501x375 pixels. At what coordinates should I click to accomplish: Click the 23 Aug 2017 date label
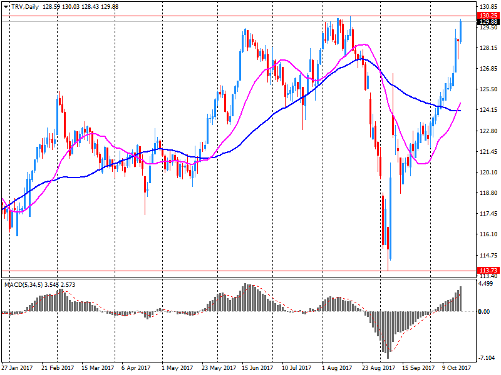tap(379, 367)
